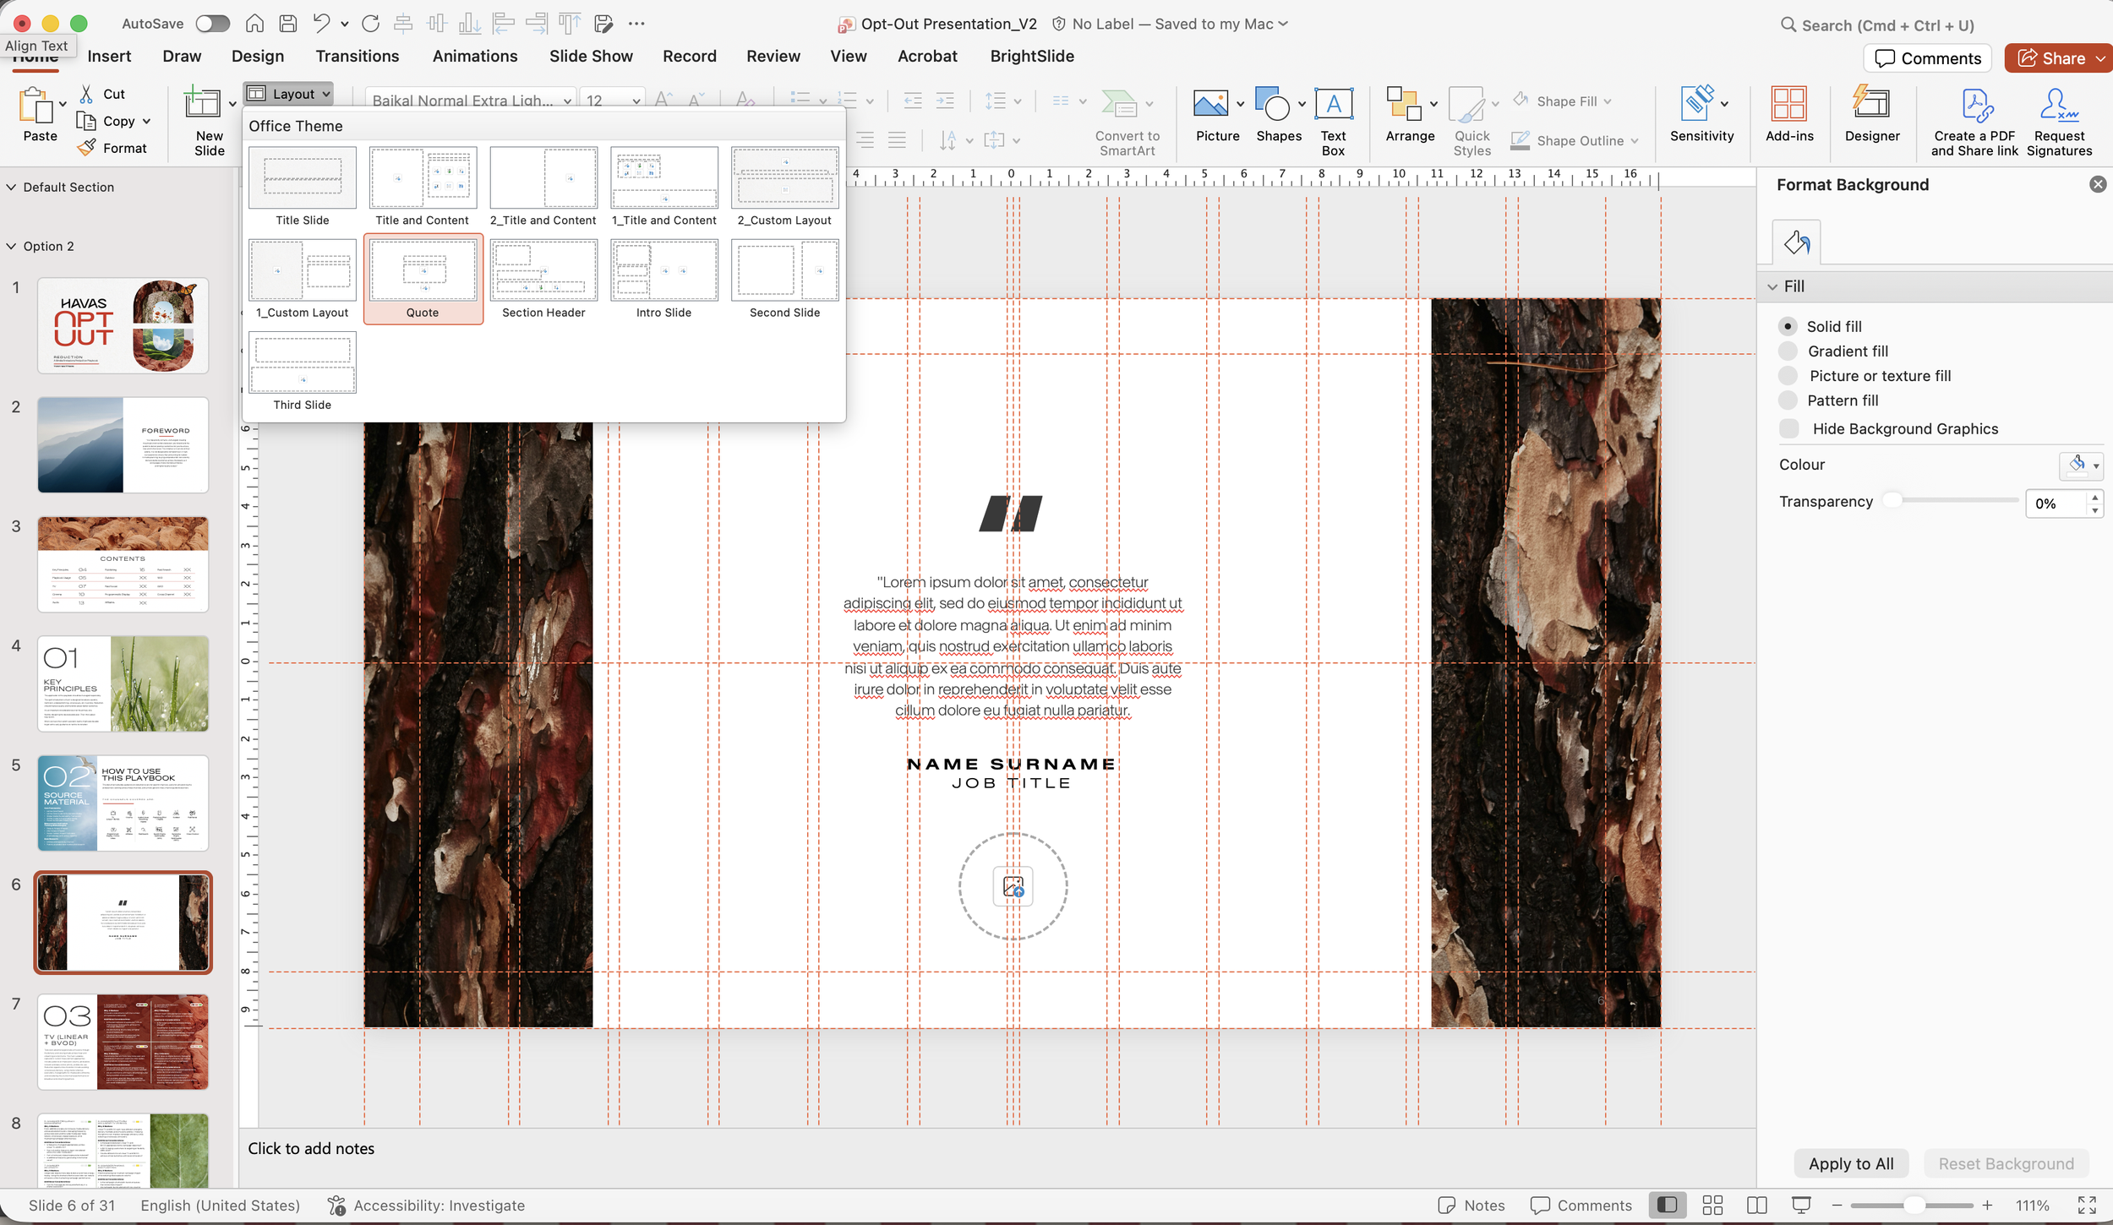Open the Fill paint bucket tab
The width and height of the screenshot is (2113, 1225).
point(1796,243)
